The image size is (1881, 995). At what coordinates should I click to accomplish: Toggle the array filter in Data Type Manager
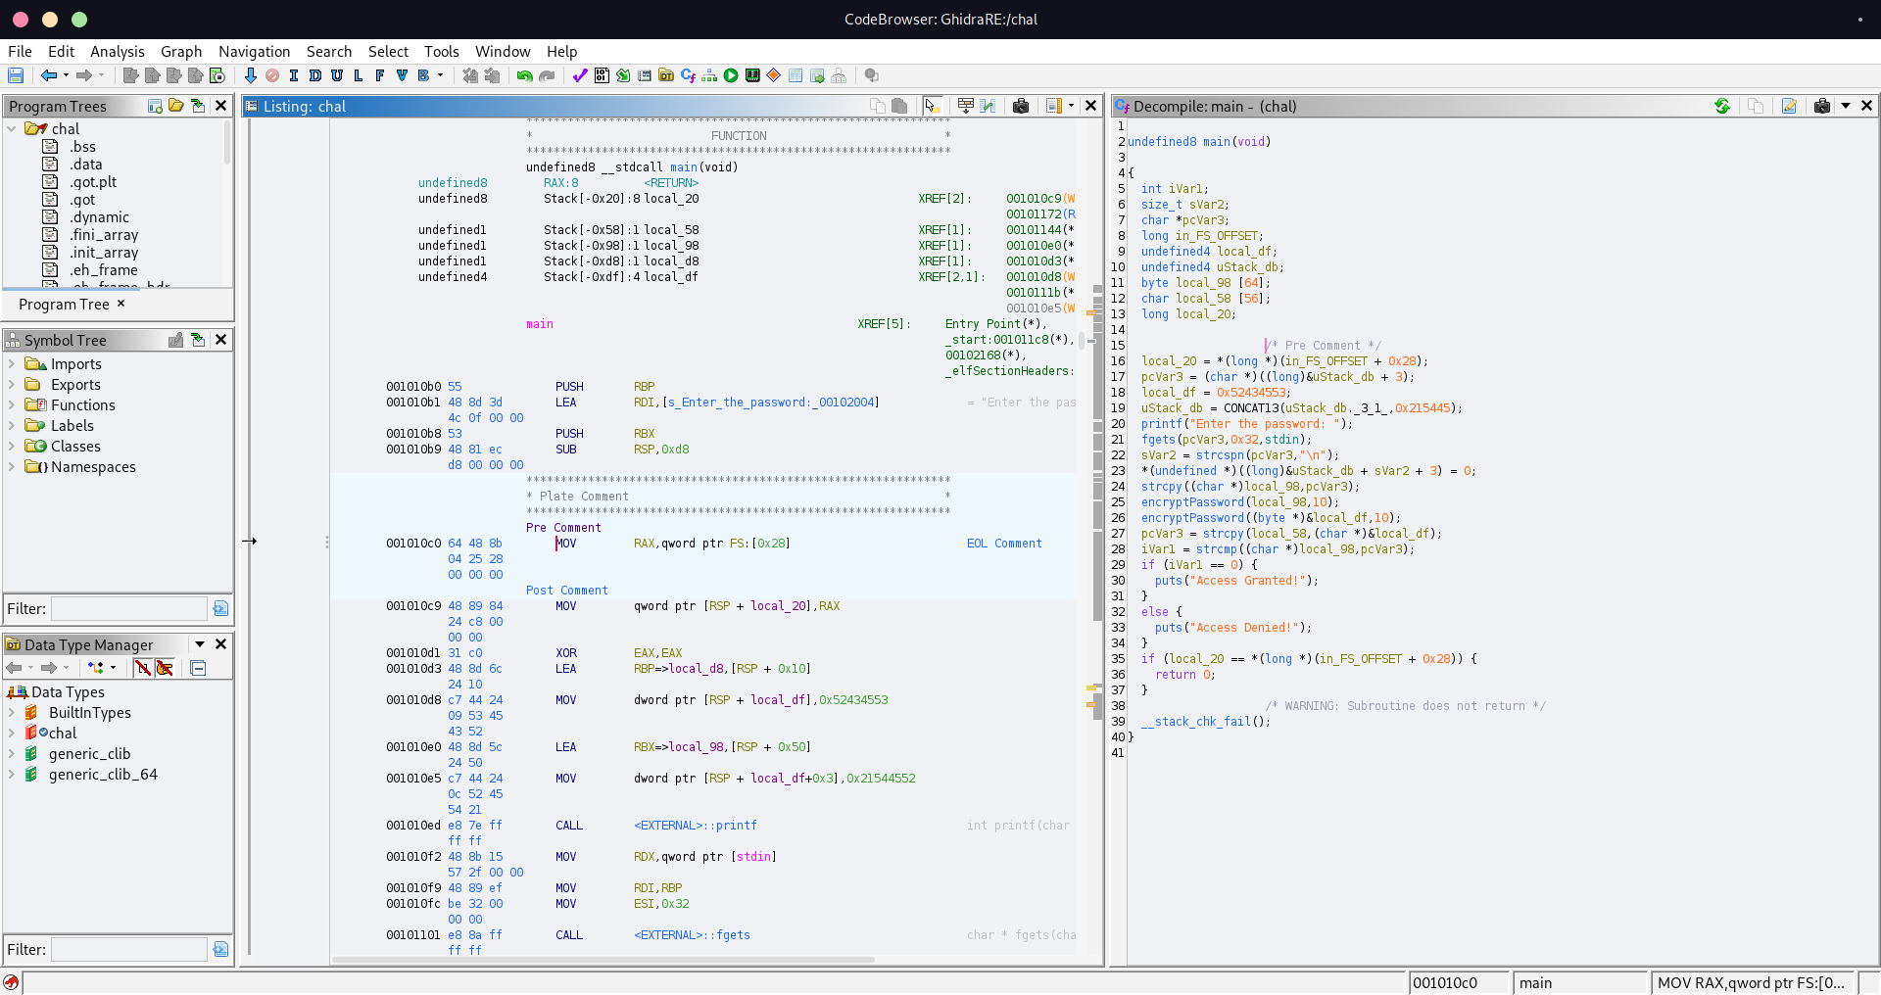143,668
